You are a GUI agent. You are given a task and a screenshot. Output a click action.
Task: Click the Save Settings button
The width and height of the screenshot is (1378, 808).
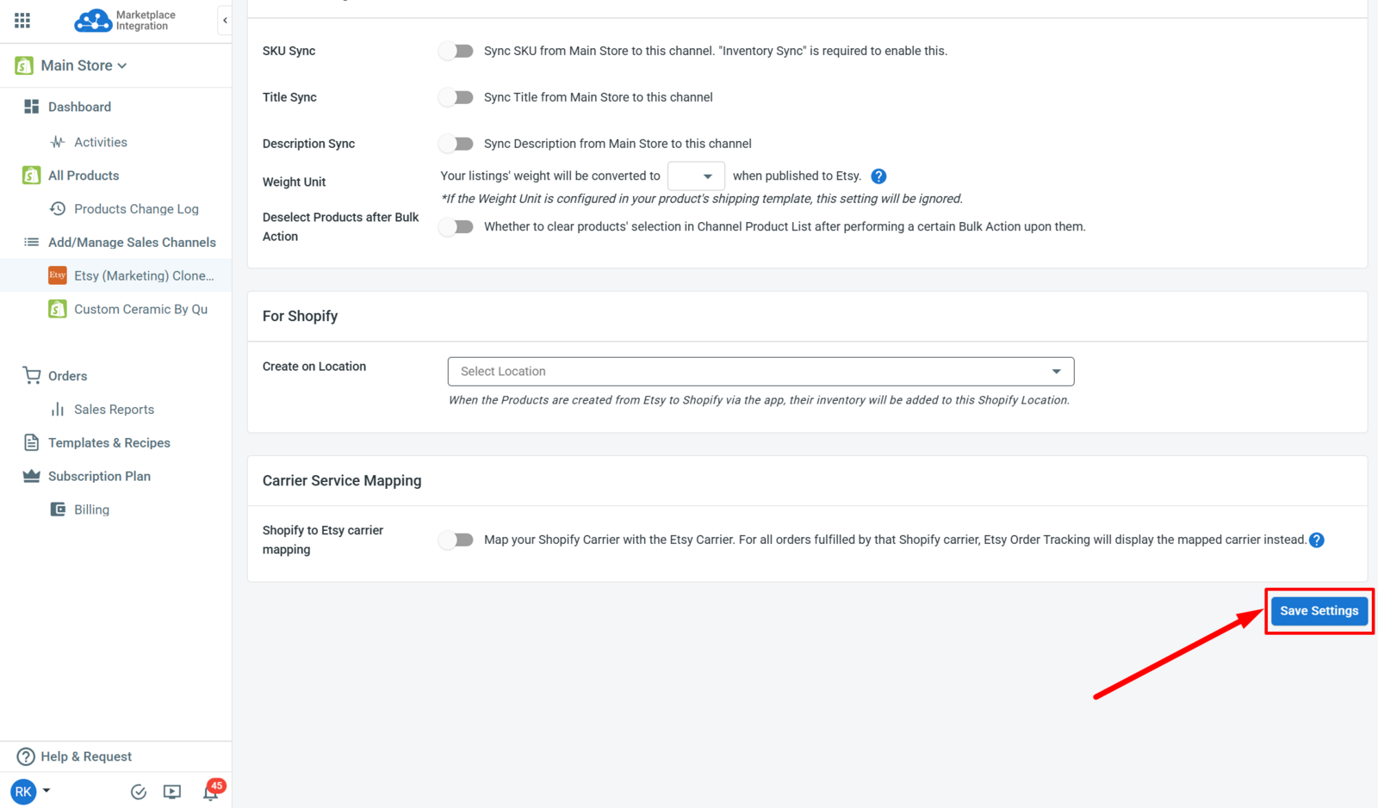click(x=1319, y=611)
